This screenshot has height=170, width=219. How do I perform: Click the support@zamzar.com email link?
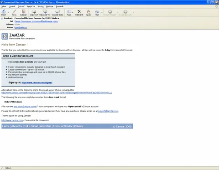tap(108, 111)
